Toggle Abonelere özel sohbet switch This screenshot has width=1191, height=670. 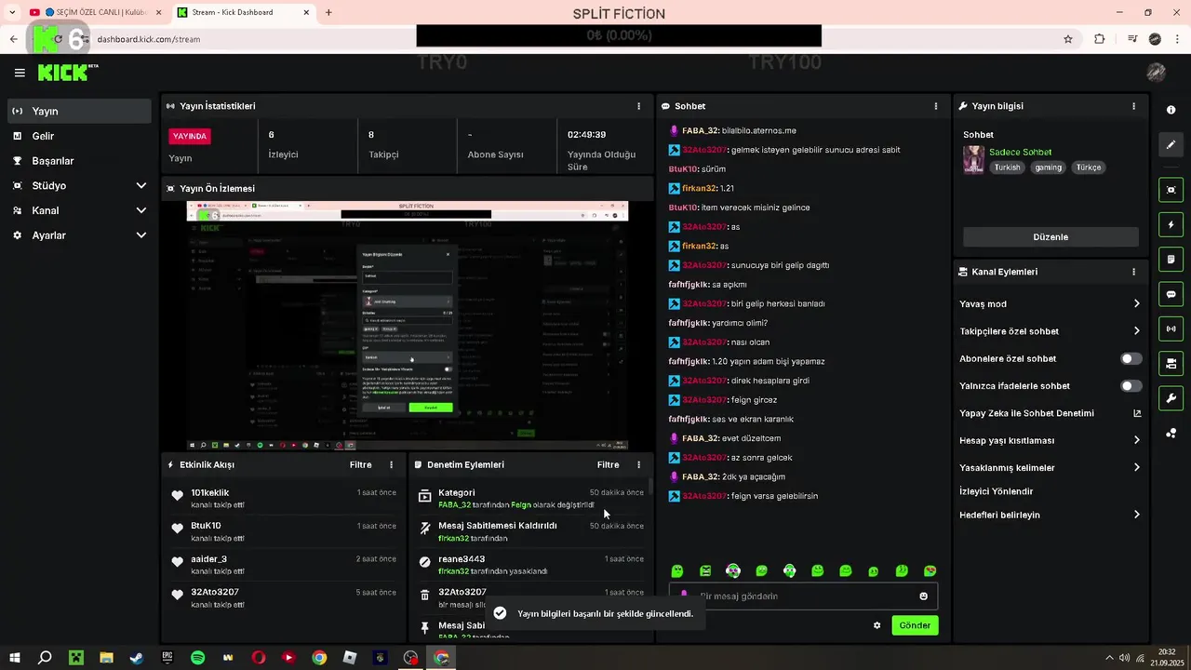[1131, 358]
